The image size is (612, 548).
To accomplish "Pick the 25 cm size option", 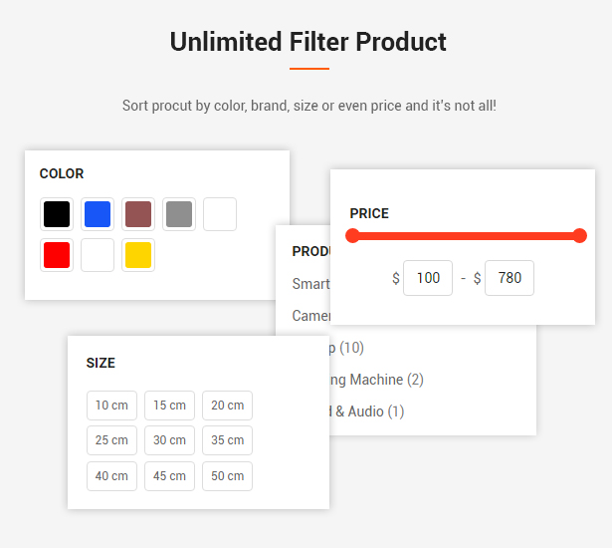I will pos(111,440).
